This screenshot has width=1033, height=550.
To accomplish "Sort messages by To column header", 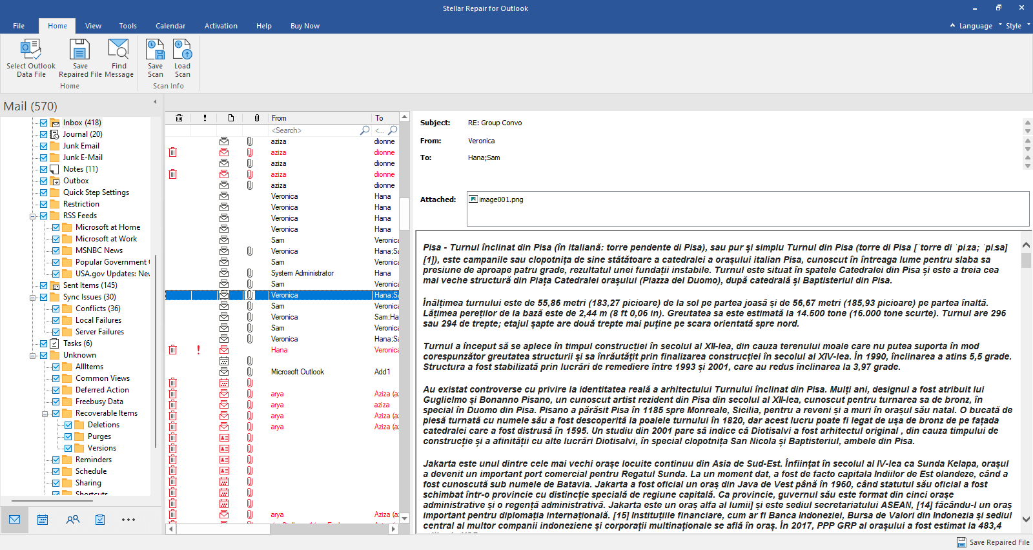I will [385, 118].
